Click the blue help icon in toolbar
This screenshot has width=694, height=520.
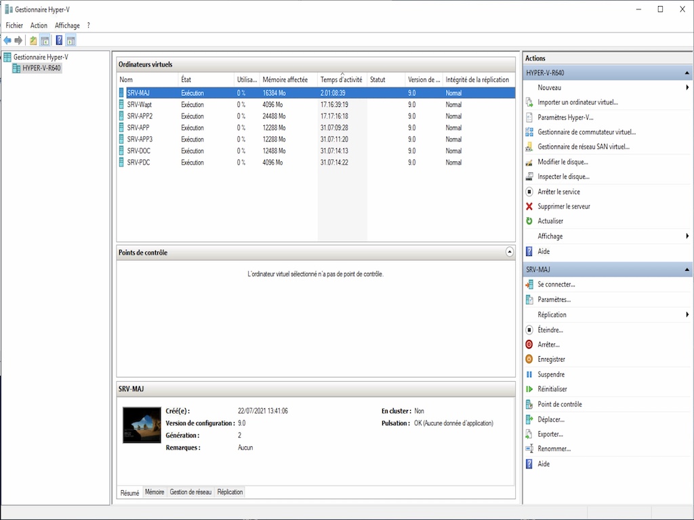(59, 41)
